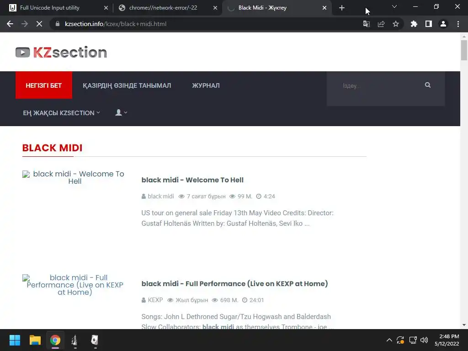Click the 698 М. views text
468x351 pixels.
(229, 300)
